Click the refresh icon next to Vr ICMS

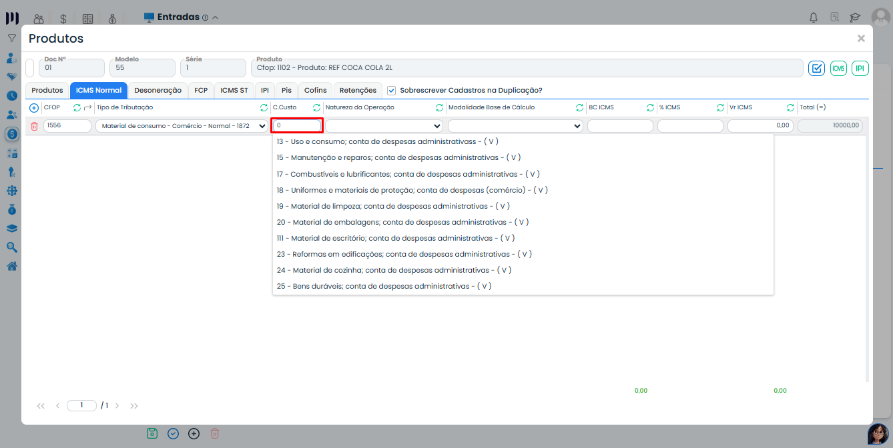pyautogui.click(x=790, y=107)
